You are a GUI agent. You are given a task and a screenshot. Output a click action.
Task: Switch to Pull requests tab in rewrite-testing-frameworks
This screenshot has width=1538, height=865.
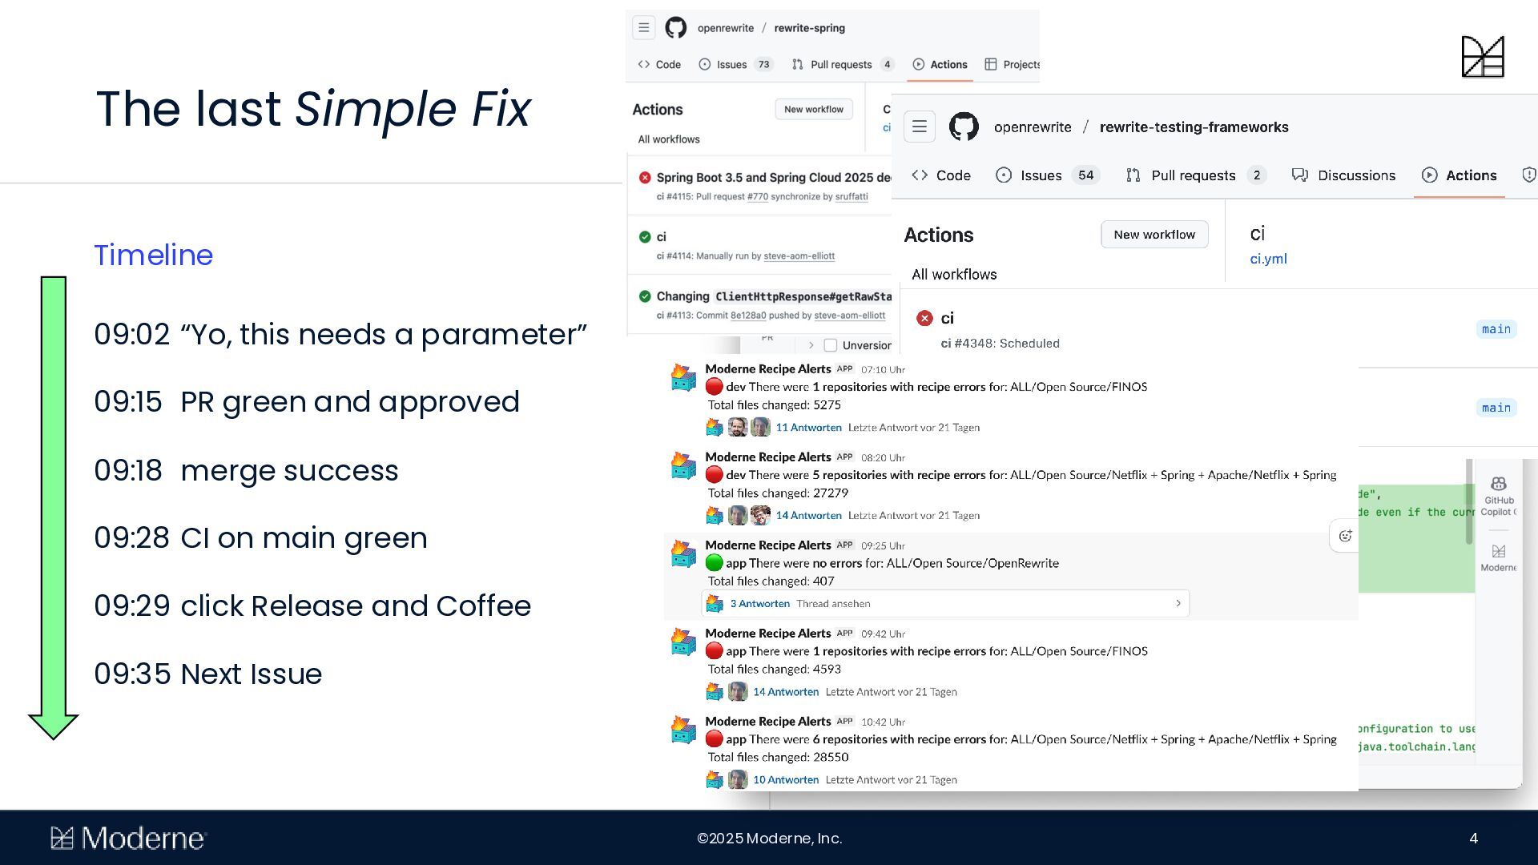(1192, 175)
